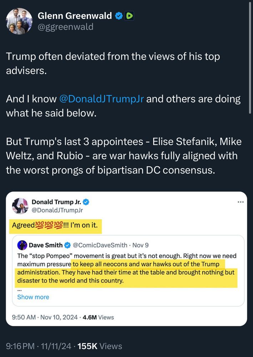Open the Glenn Greenwald display name
This screenshot has height=357, width=253.
[x=75, y=16]
